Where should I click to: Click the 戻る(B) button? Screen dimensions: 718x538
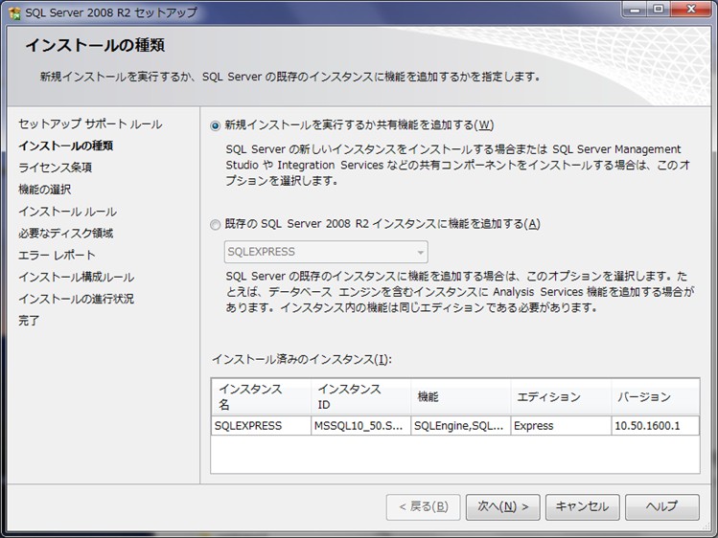coord(423,506)
